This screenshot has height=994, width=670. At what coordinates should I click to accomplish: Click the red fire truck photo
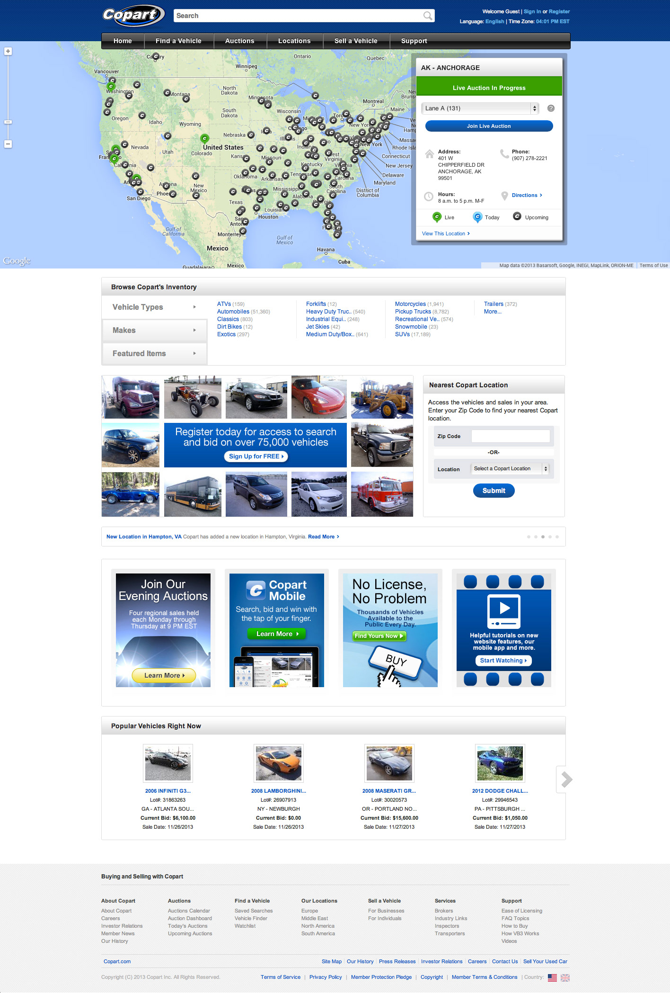pos(382,495)
